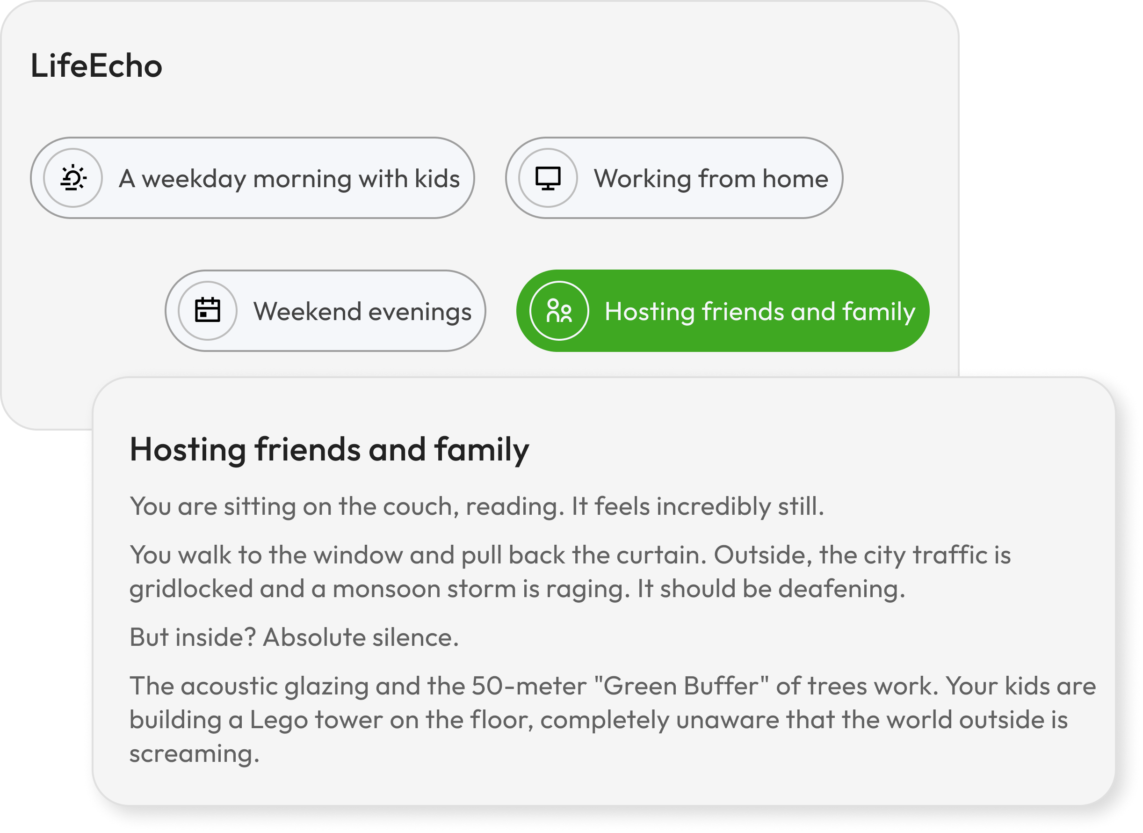Click the paragraph about sitting on the couch
The height and width of the screenshot is (833, 1143).
click(476, 506)
